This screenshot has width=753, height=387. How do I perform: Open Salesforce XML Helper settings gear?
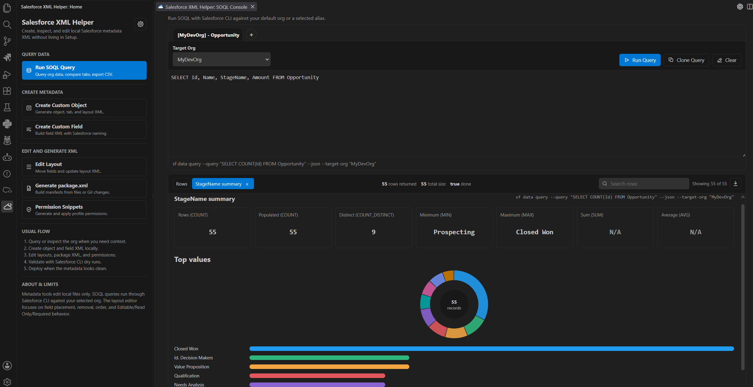pos(141,24)
